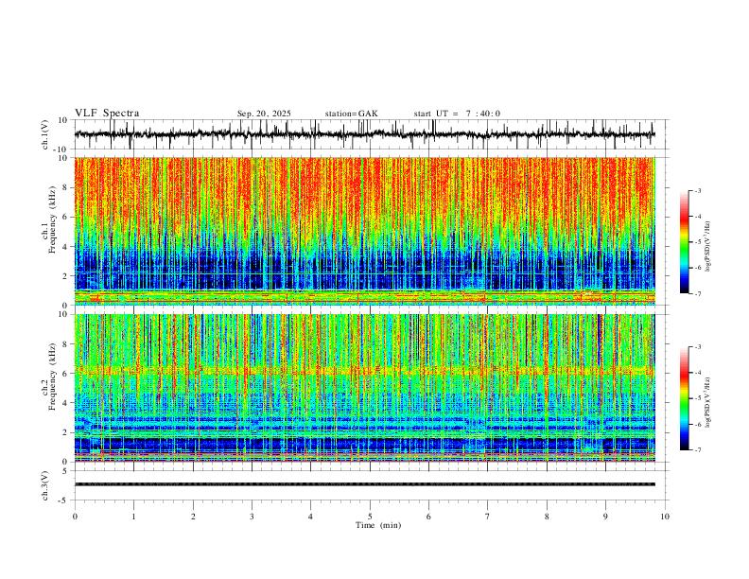
Task: Click "8" on the Time (min) axis
Action: [x=547, y=517]
